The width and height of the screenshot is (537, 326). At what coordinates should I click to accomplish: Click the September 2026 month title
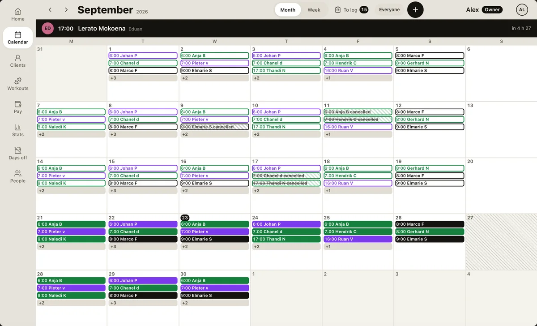click(x=113, y=10)
